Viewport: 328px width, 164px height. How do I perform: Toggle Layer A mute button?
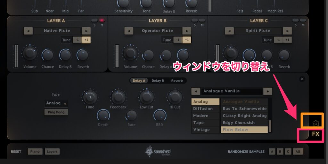(x=102, y=20)
